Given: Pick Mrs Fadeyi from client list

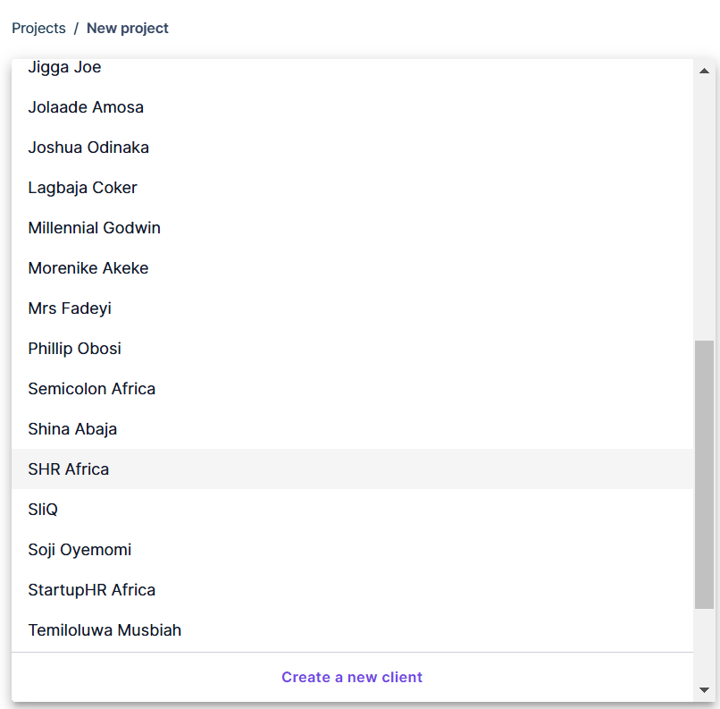Looking at the screenshot, I should click(352, 308).
